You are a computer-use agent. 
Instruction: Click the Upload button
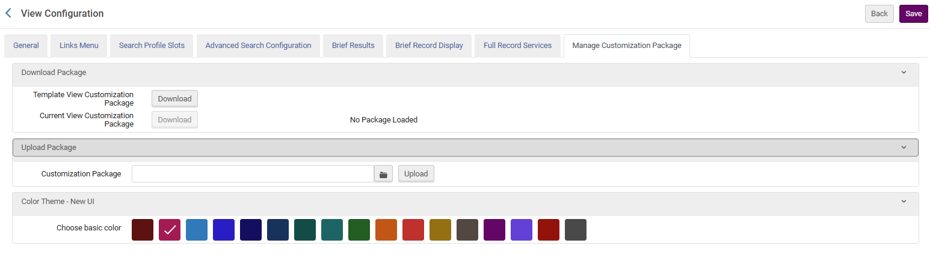coord(416,174)
